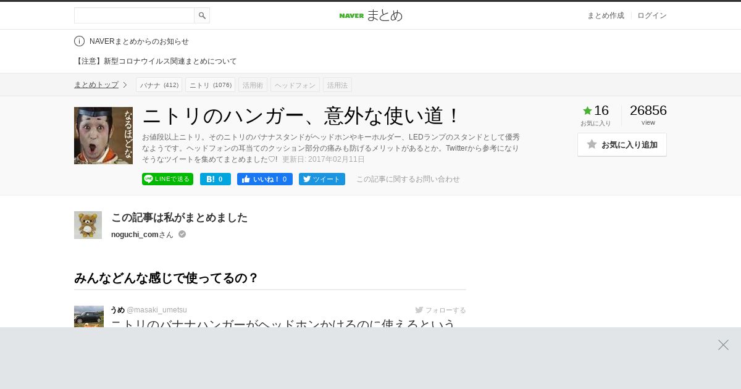The width and height of the screenshot is (741, 389).
Task: Click the Hatena bookmark B! button
Action: click(215, 179)
